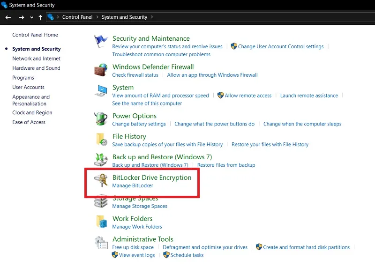Open Administrative Tools heading

[x=143, y=239]
